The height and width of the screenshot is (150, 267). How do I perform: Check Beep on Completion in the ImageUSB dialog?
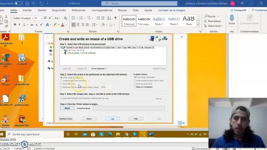tap(135, 87)
